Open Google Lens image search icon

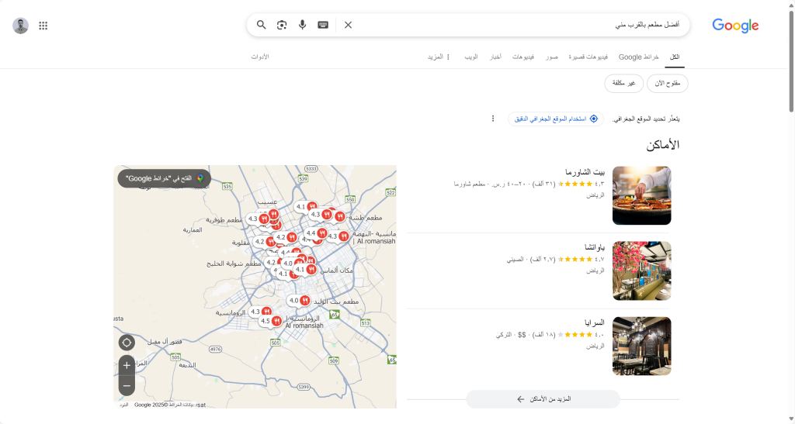tap(282, 25)
